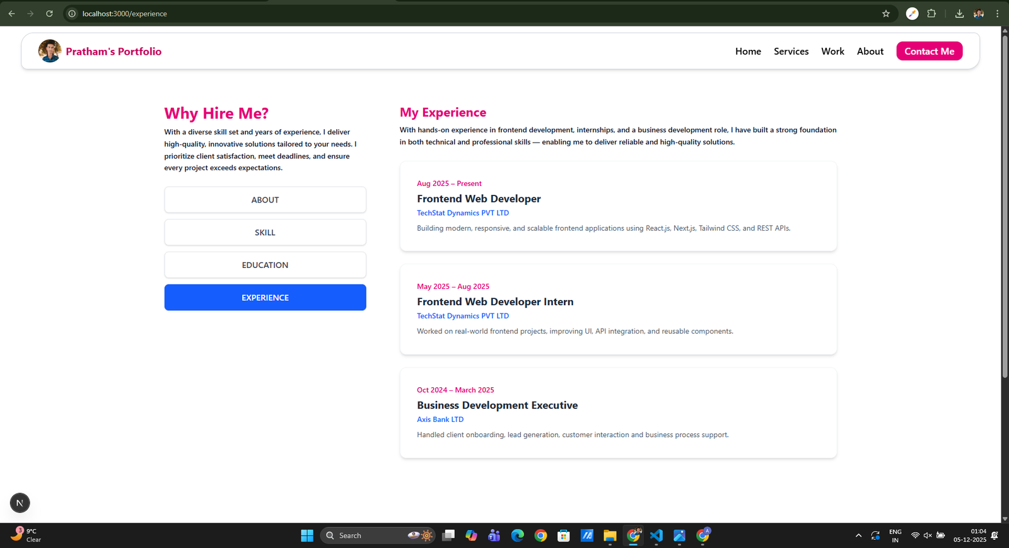Open Visual Studio Code from the taskbar
Screen dimensions: 1009x548
coord(656,535)
